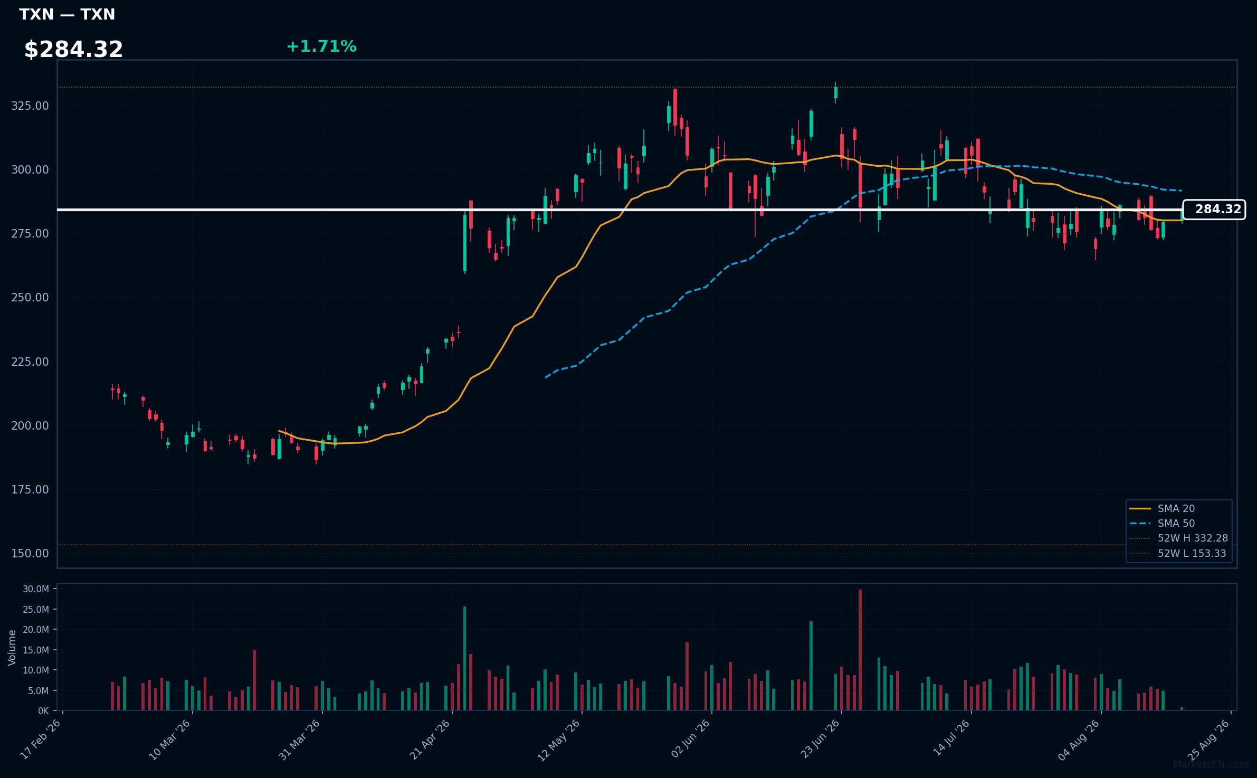Image resolution: width=1257 pixels, height=778 pixels.
Task: Click the 175.00 price axis label
Action: (x=30, y=489)
